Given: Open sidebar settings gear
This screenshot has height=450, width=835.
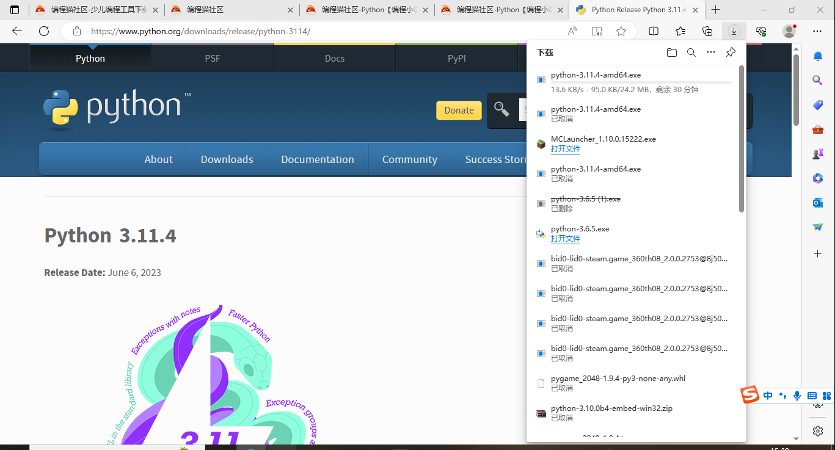Looking at the screenshot, I should [818, 431].
